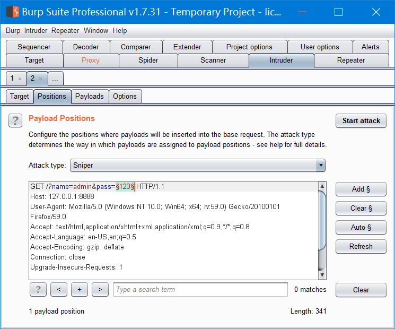395x329 pixels.
Task: Switch to the main Repeater tab
Action: click(351, 60)
